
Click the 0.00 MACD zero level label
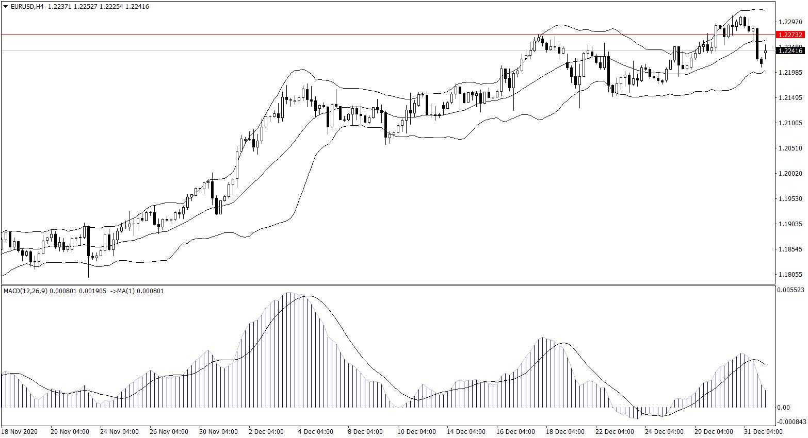click(x=783, y=407)
